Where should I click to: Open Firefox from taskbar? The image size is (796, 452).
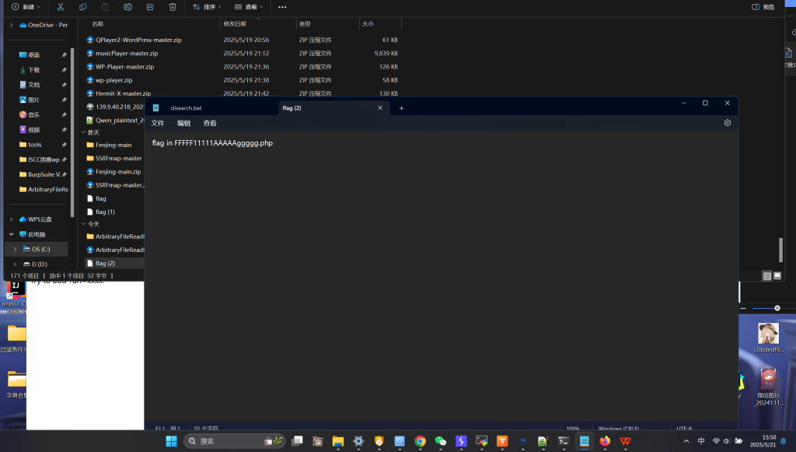click(x=605, y=441)
